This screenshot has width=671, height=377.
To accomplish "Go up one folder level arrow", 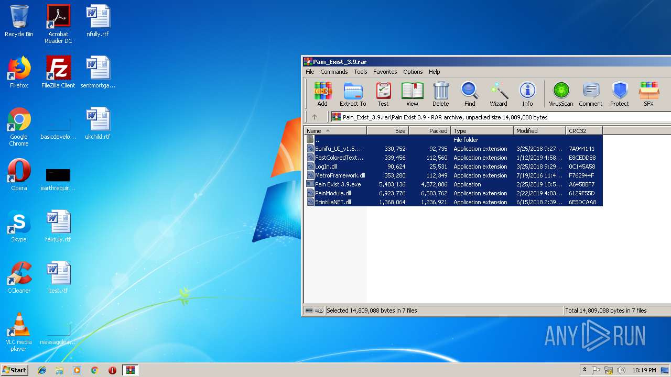I will pos(315,117).
